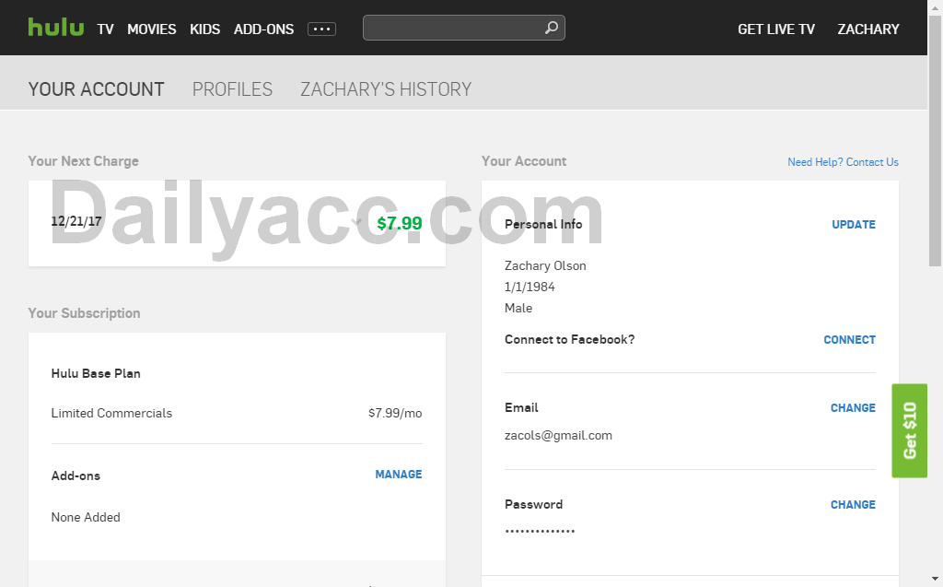Open the three-dots more menu
Screen dimensions: 943x587
click(x=321, y=29)
